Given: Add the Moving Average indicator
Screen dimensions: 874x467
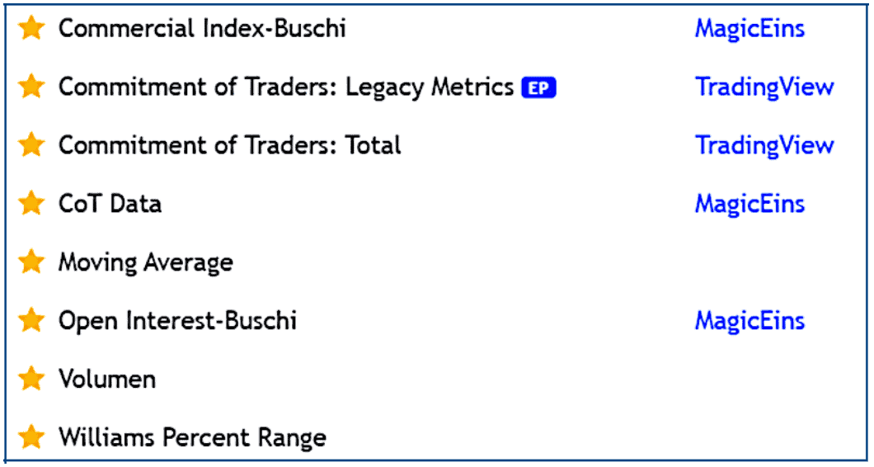Looking at the screenshot, I should tap(145, 262).
